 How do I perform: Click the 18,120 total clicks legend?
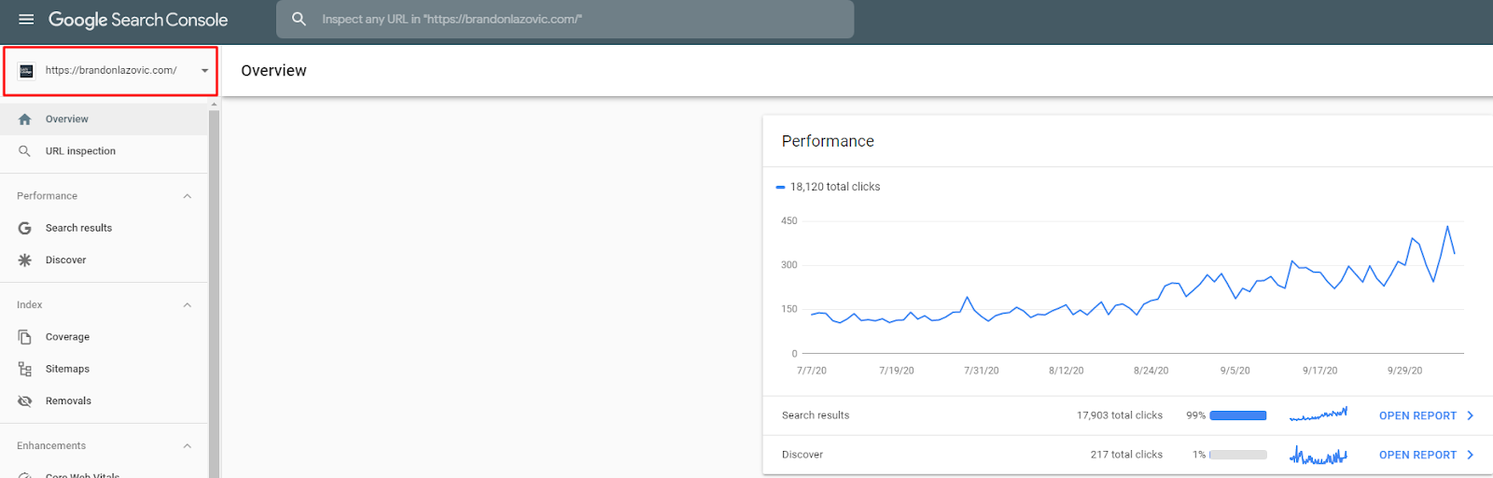tap(829, 187)
